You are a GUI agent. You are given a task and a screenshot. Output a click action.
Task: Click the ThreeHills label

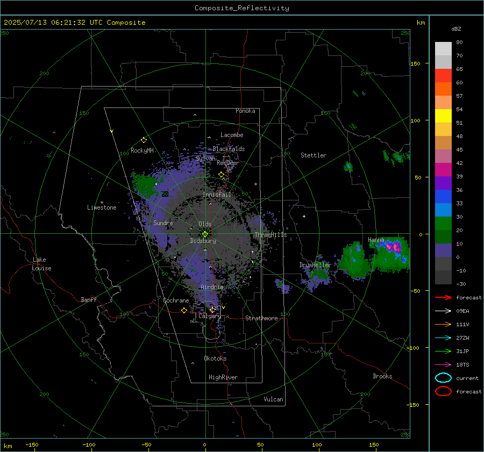pos(271,235)
